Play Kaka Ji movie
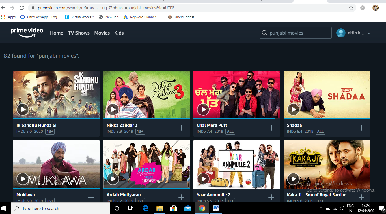Image resolution: width=386 pixels, height=214 pixels. (x=293, y=179)
